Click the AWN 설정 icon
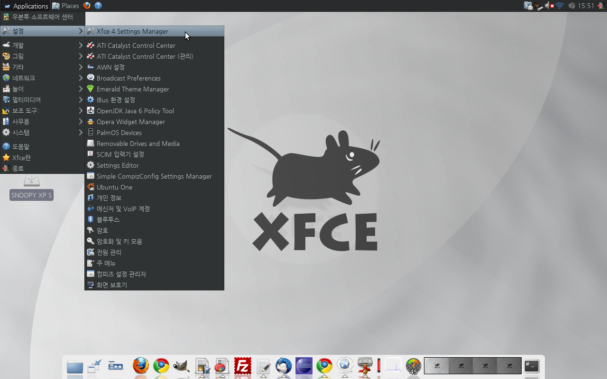The image size is (607, 379). [x=91, y=67]
